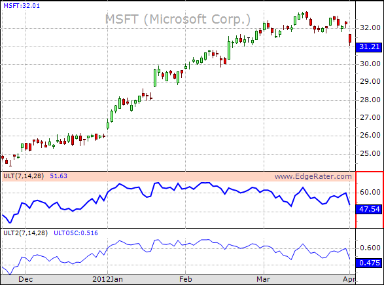
Task: Click the ULTOSC:0.516 value
Action: [x=76, y=233]
